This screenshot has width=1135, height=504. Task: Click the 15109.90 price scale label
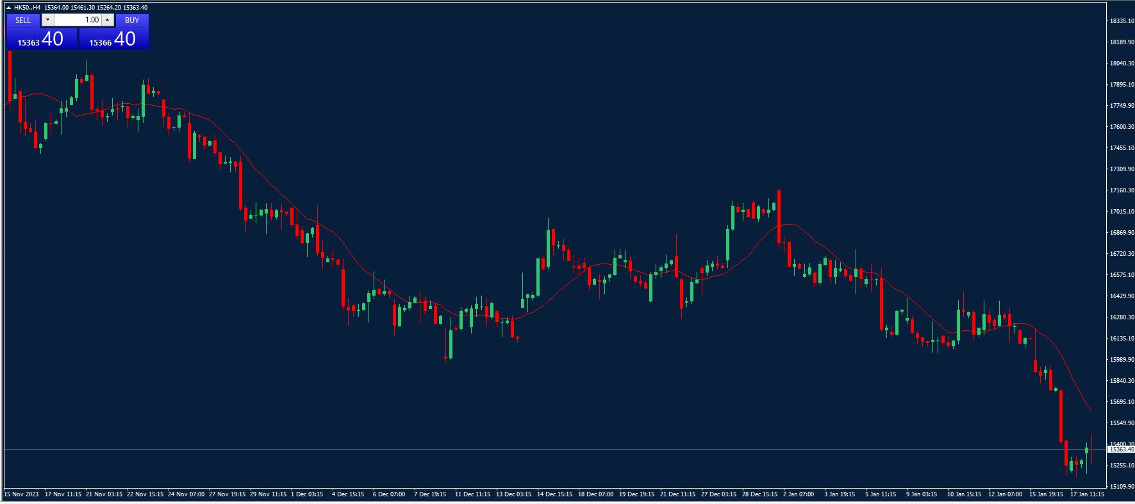1122,487
